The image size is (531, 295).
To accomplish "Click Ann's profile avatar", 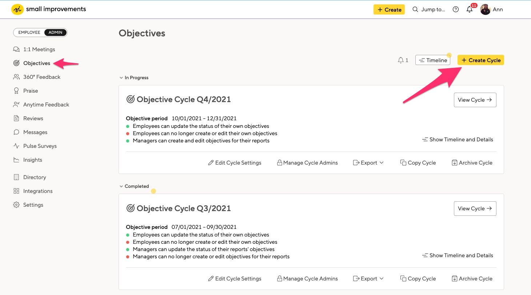I will (485, 10).
